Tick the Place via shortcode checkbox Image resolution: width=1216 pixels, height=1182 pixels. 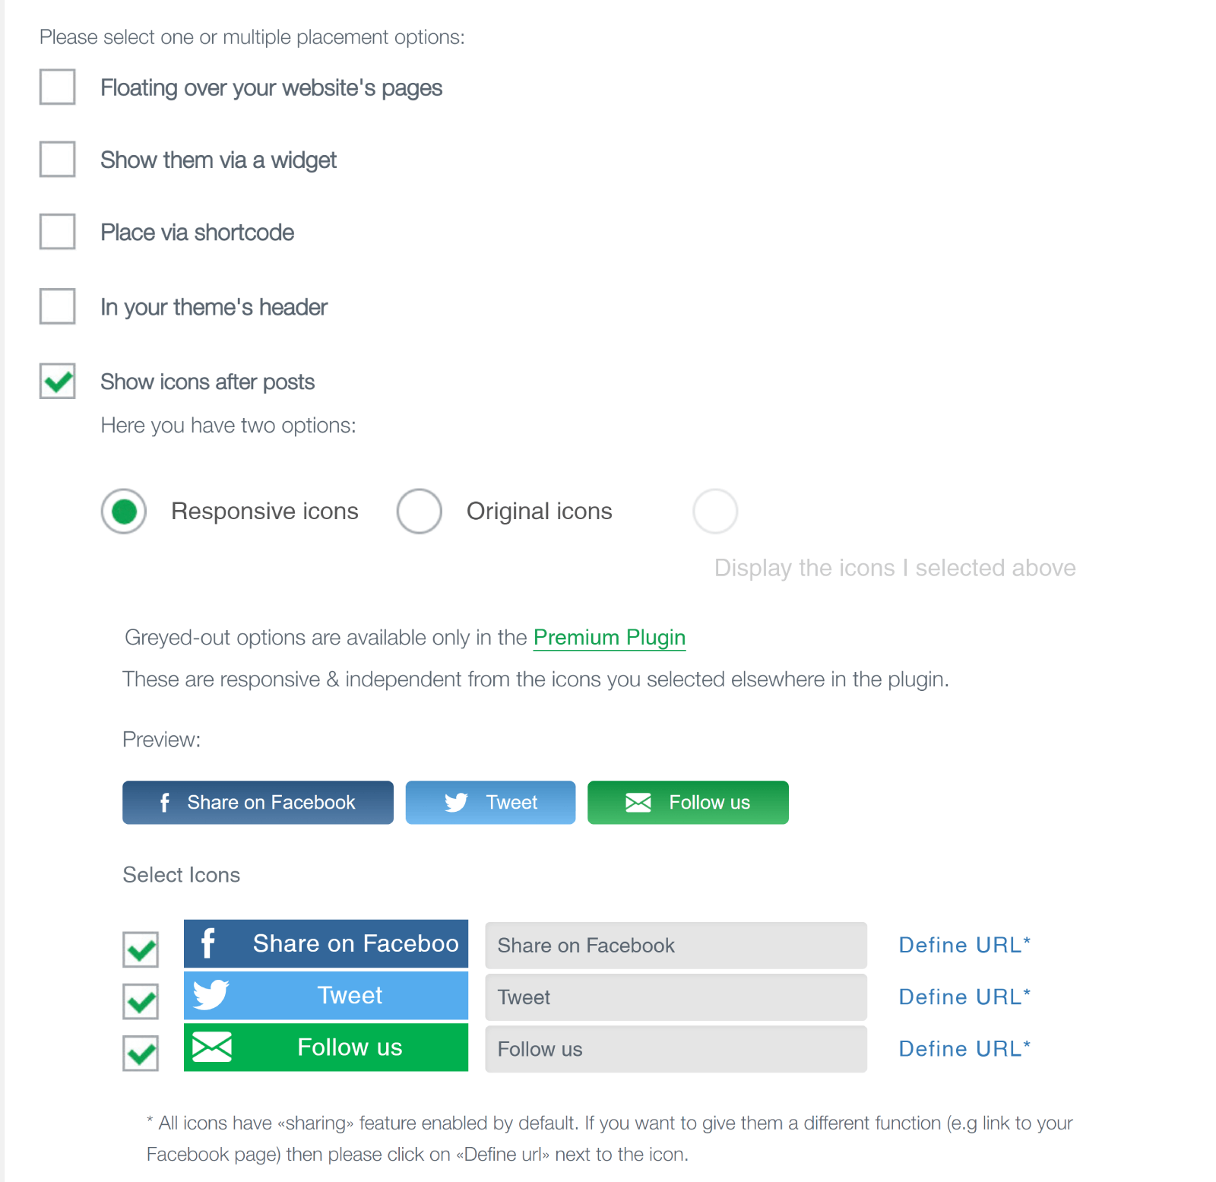[58, 231]
